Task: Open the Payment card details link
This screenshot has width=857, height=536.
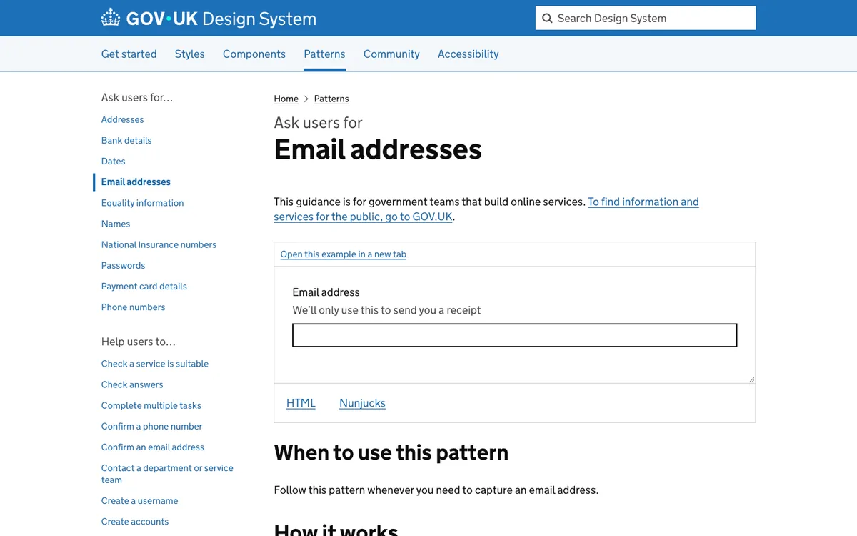Action: pos(144,287)
